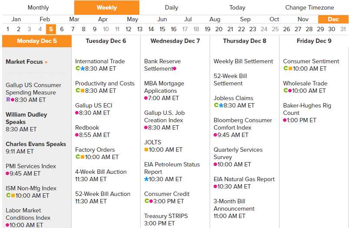Click the green C icon under Consumer Sentiment
The height and width of the screenshot is (228, 349).
coord(285,68)
